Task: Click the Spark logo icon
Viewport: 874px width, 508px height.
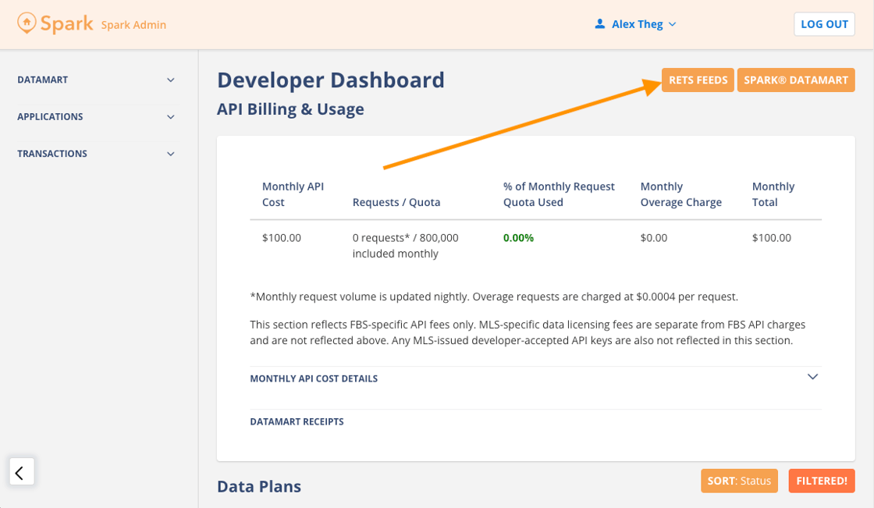Action: tap(27, 23)
